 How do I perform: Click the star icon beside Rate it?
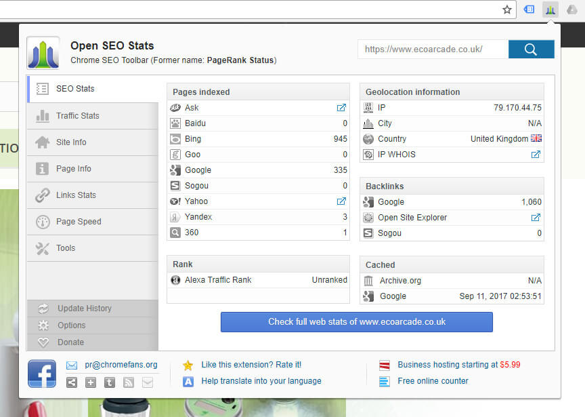tap(188, 365)
